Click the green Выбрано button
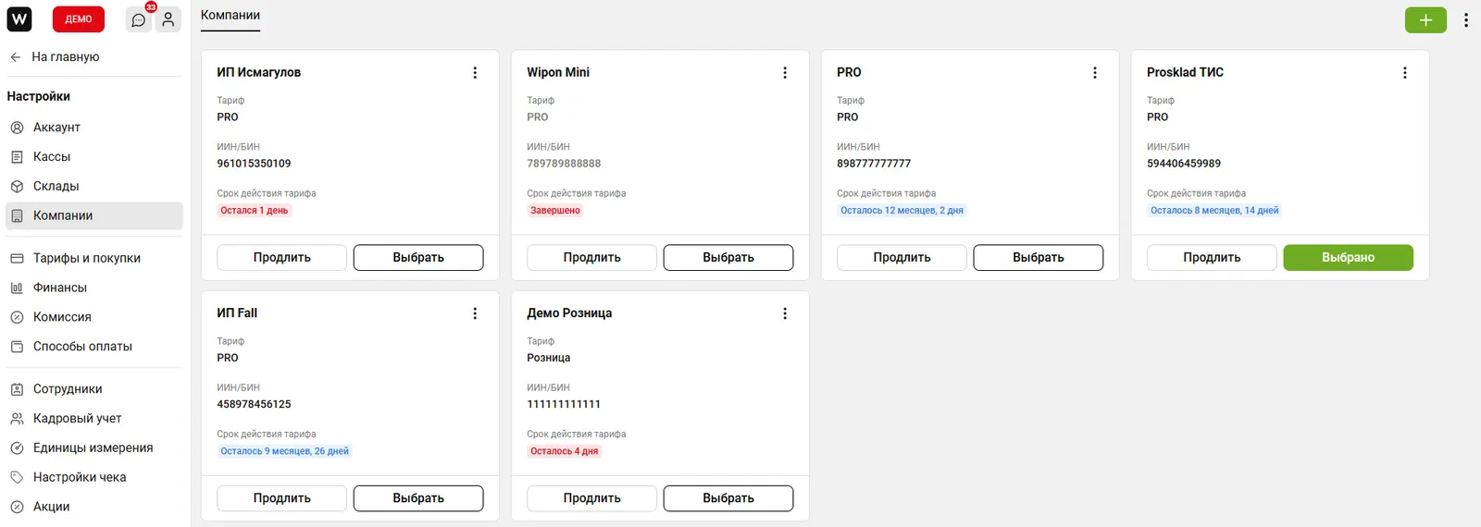Screen dimensions: 1481x527 pos(1348,258)
